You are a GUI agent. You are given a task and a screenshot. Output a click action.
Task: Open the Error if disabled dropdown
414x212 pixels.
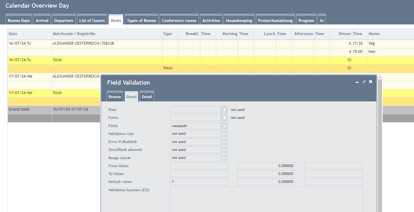pos(224,142)
